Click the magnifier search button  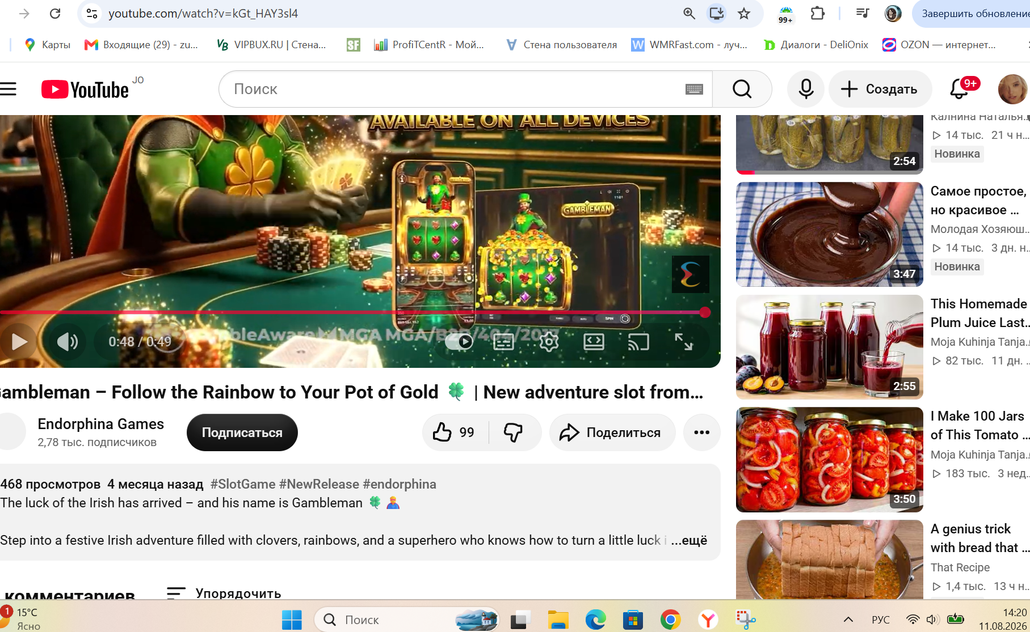[742, 89]
